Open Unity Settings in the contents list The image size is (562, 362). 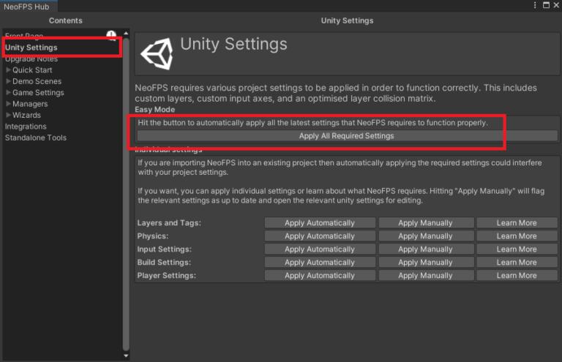click(31, 48)
